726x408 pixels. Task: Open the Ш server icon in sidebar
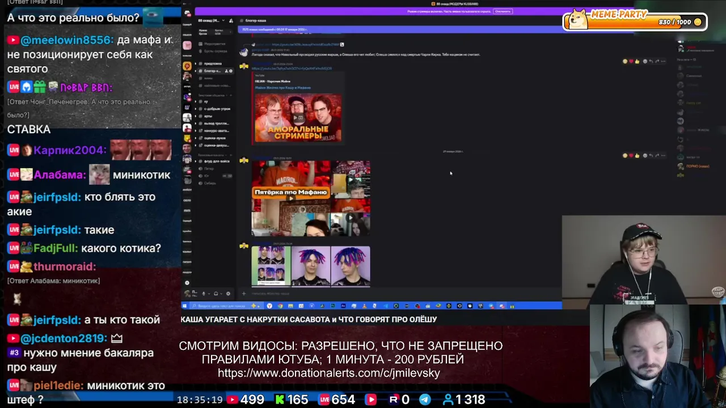point(187,108)
